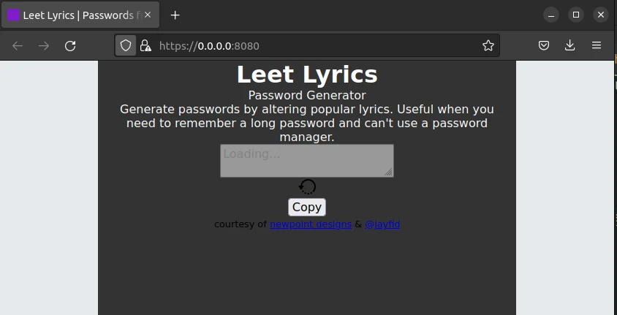Click the Loading... password text area
The height and width of the screenshot is (315, 617).
[306, 160]
